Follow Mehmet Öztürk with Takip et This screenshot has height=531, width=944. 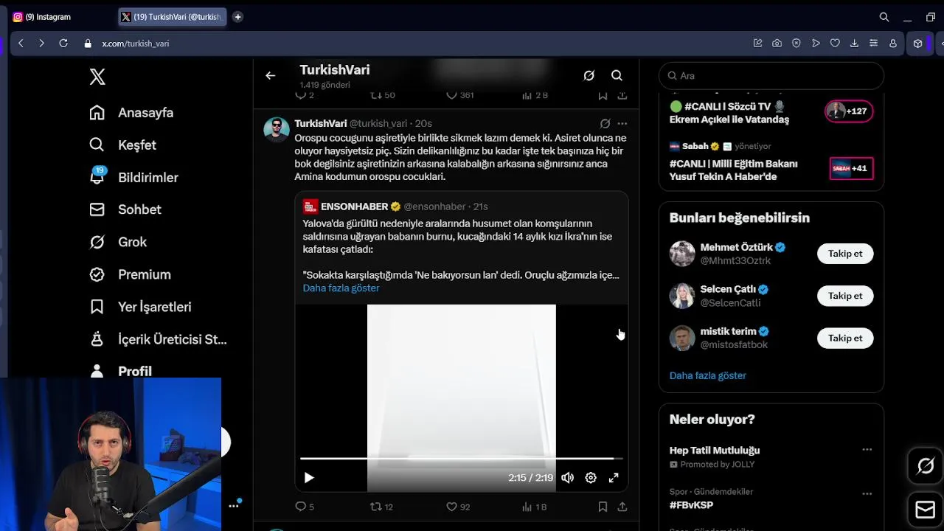click(x=845, y=254)
